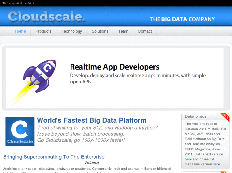The width and height of the screenshot is (232, 173).
Task: Select the Solutions menu item
Action: tap(100, 31)
